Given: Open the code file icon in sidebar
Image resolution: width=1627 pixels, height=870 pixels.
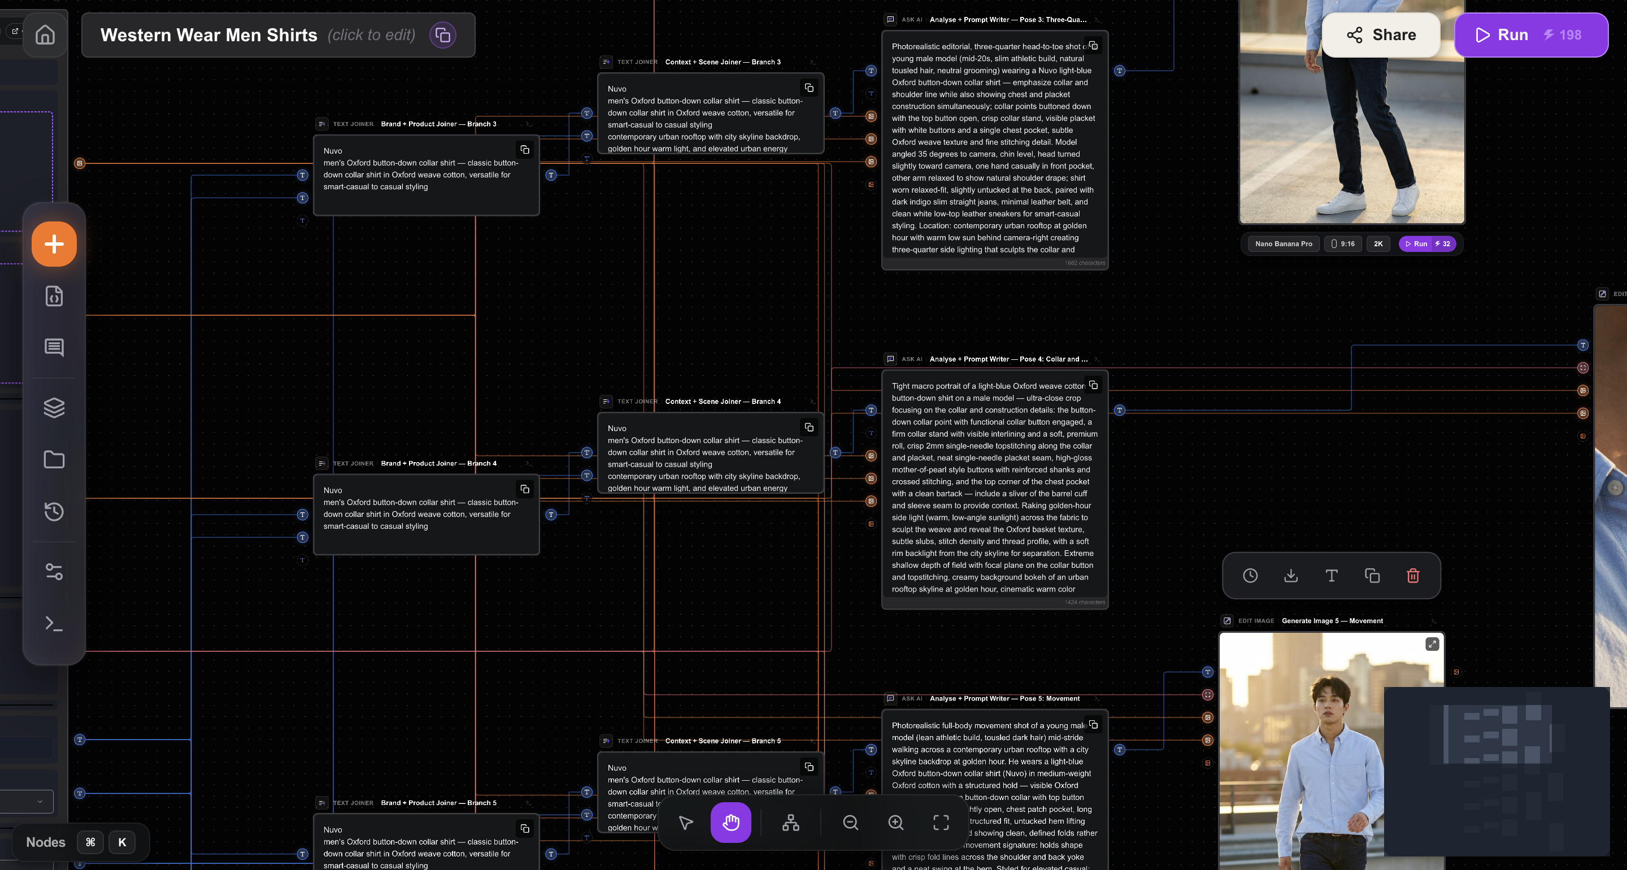Looking at the screenshot, I should (54, 295).
